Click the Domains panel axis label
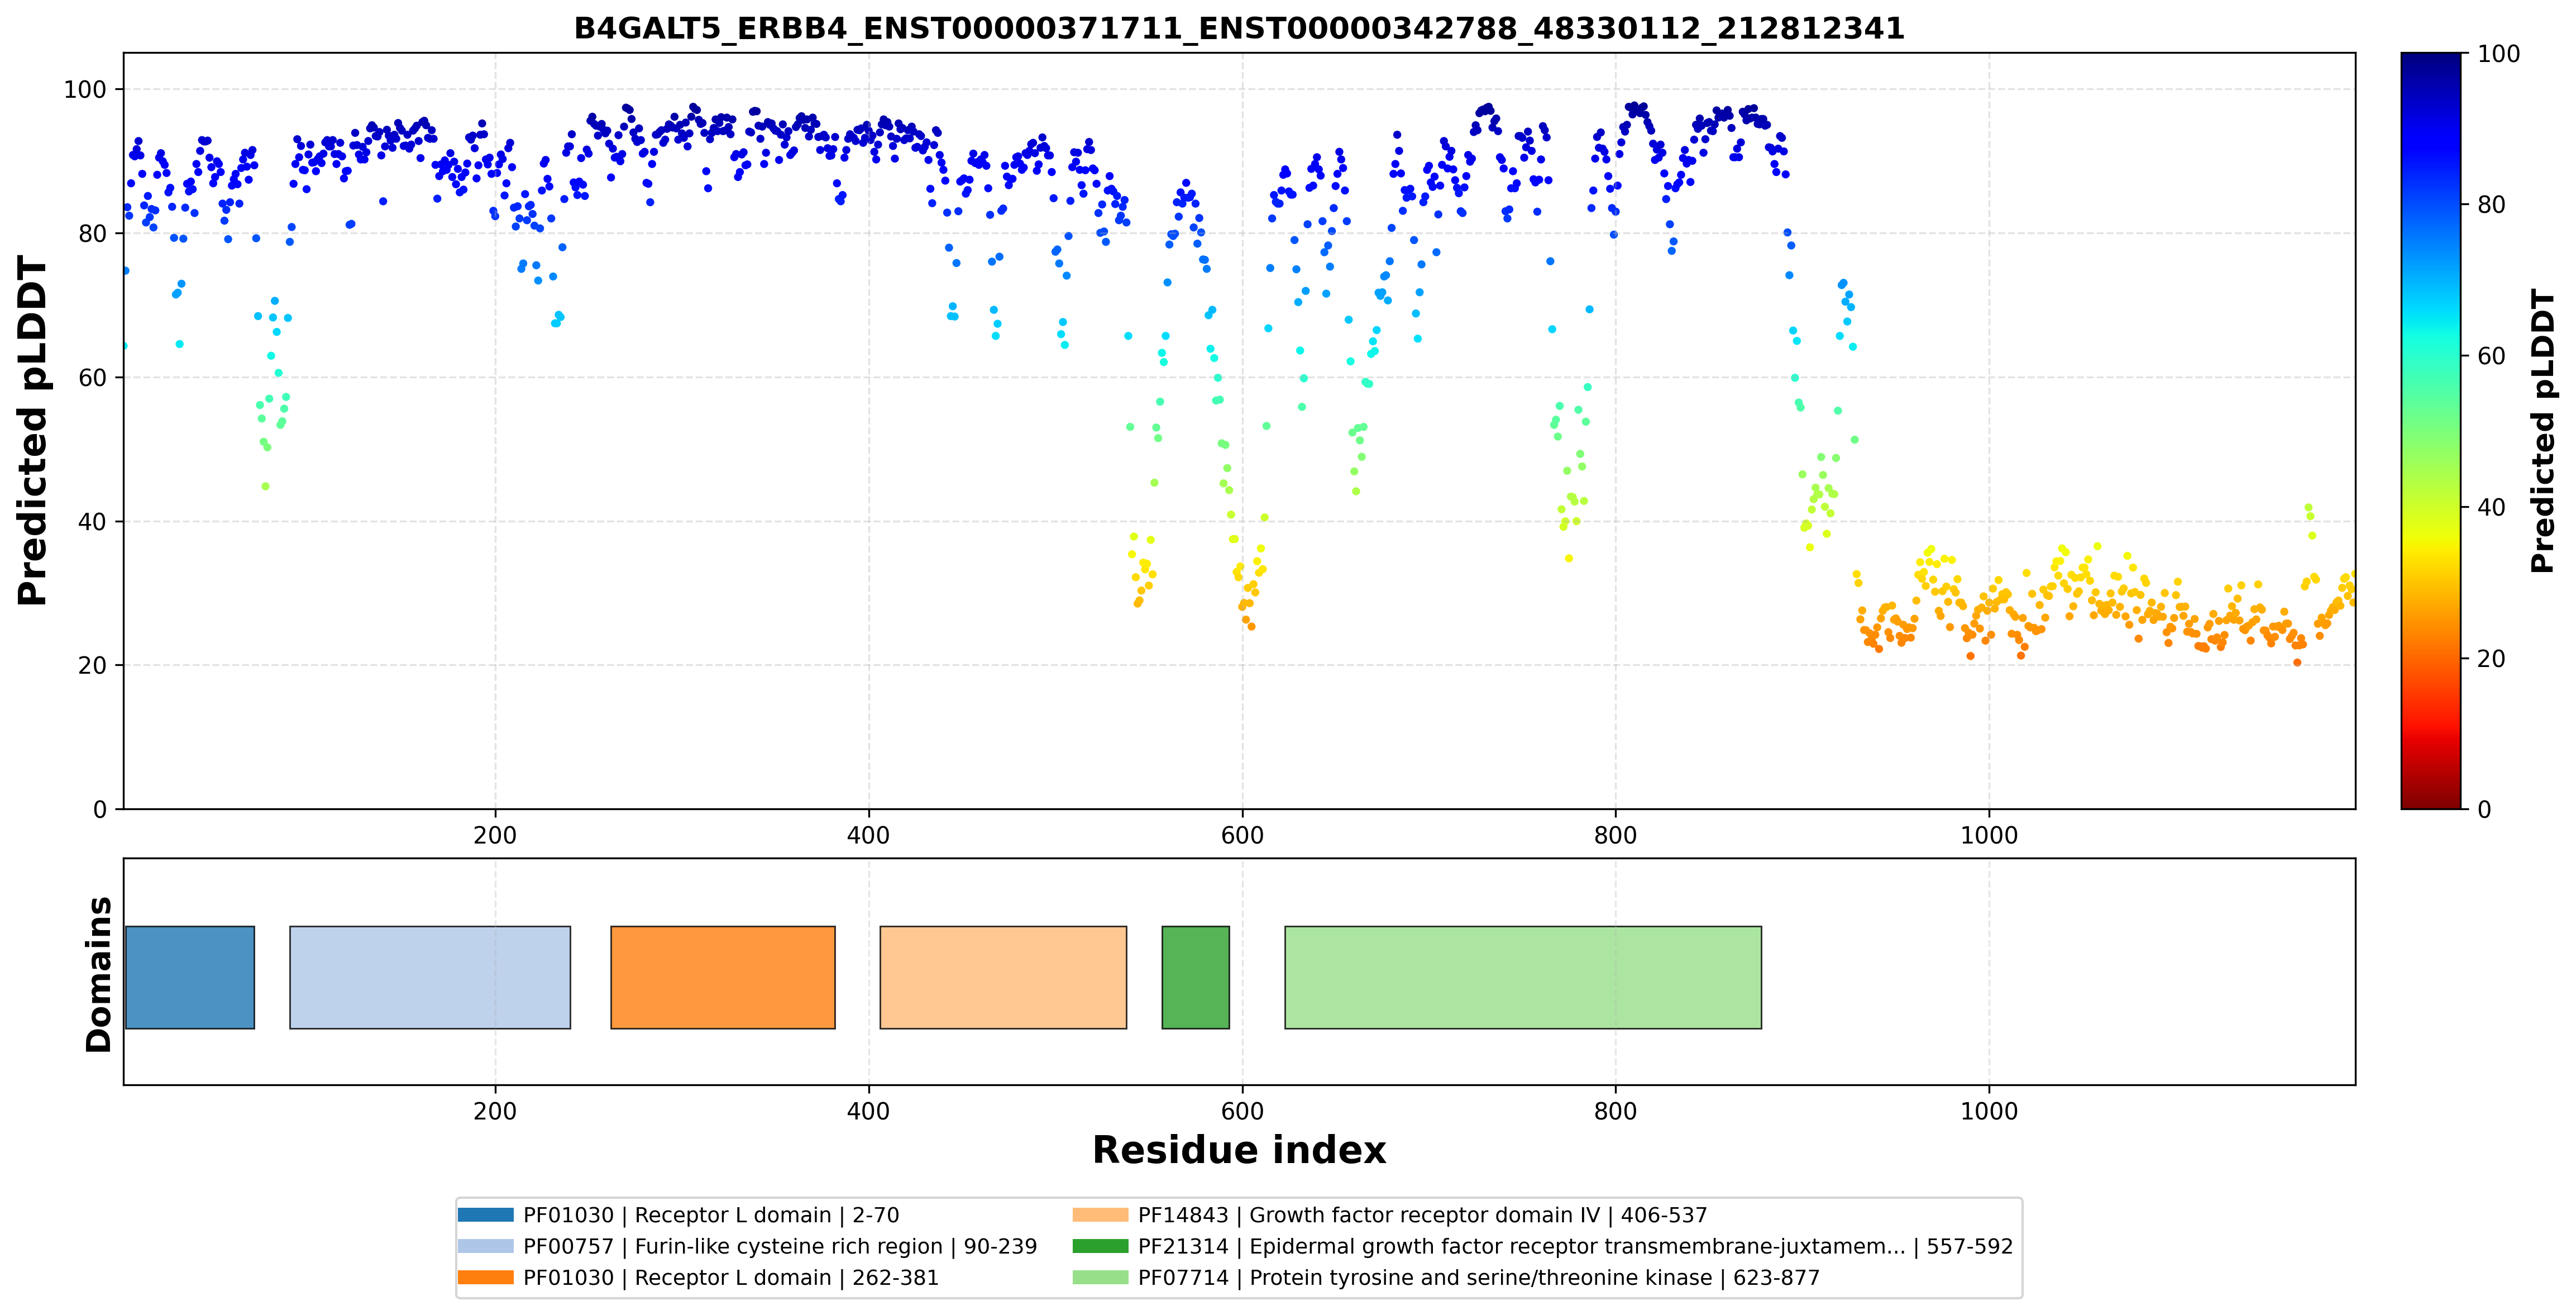This screenshot has height=1315, width=2576. pos(98,974)
